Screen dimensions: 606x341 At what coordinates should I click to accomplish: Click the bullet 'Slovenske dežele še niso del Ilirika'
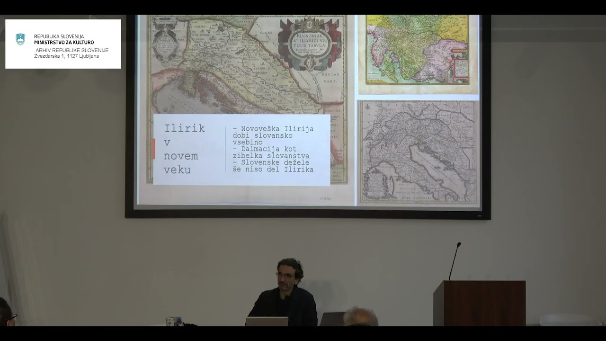pos(273,166)
